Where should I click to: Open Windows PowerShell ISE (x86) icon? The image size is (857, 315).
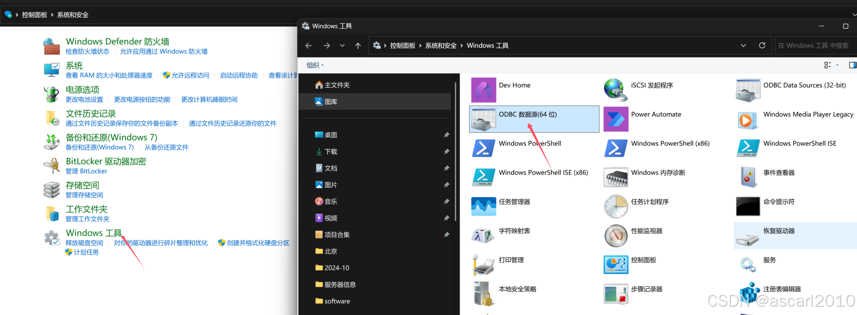click(x=483, y=177)
